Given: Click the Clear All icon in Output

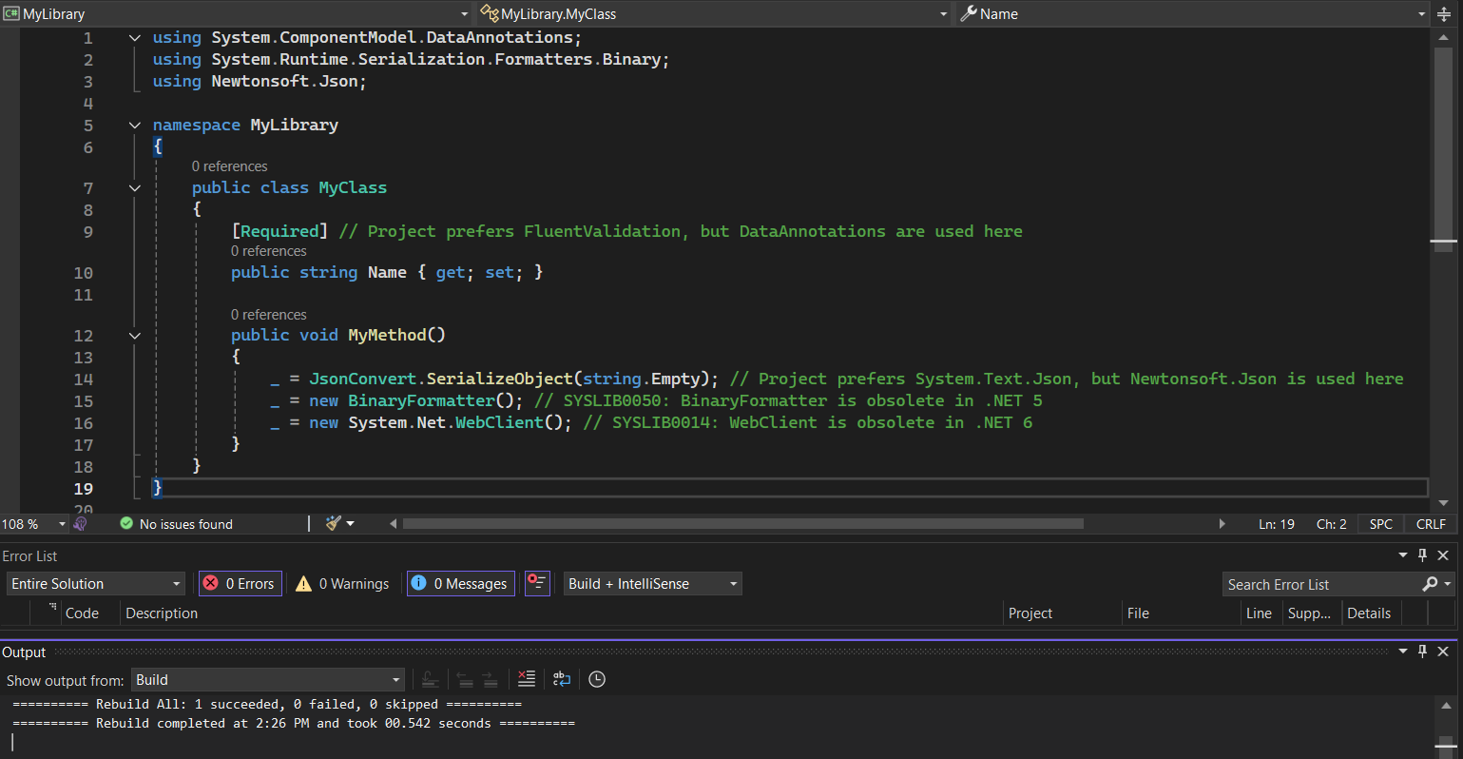Looking at the screenshot, I should (527, 679).
